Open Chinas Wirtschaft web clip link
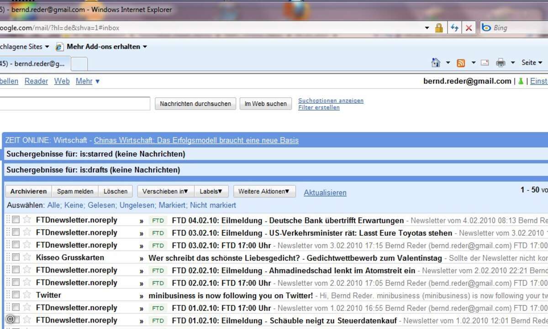Image resolution: width=548 pixels, height=329 pixels. 196,140
